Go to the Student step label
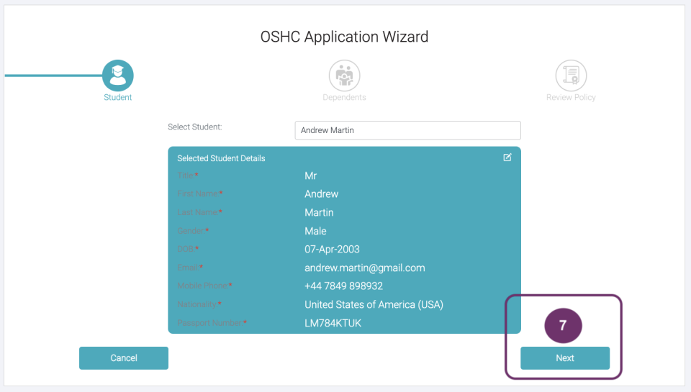 [117, 98]
